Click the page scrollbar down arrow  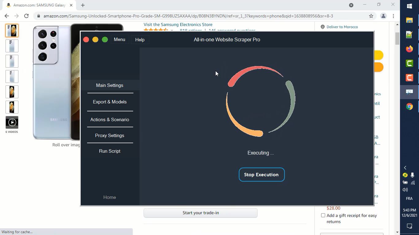pos(398,232)
